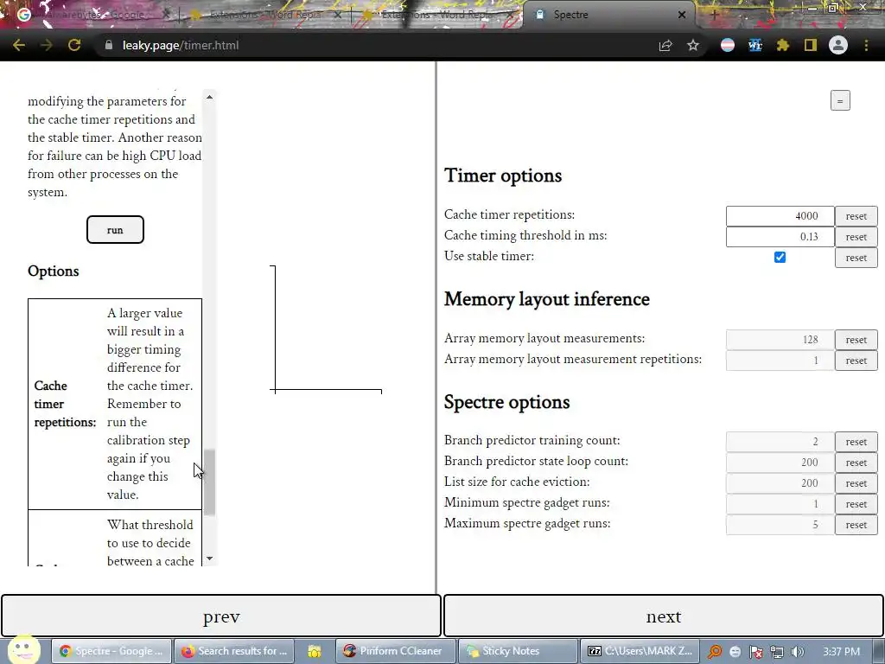885x664 pixels.
Task: Open the volume speaker tray icon
Action: tap(798, 652)
